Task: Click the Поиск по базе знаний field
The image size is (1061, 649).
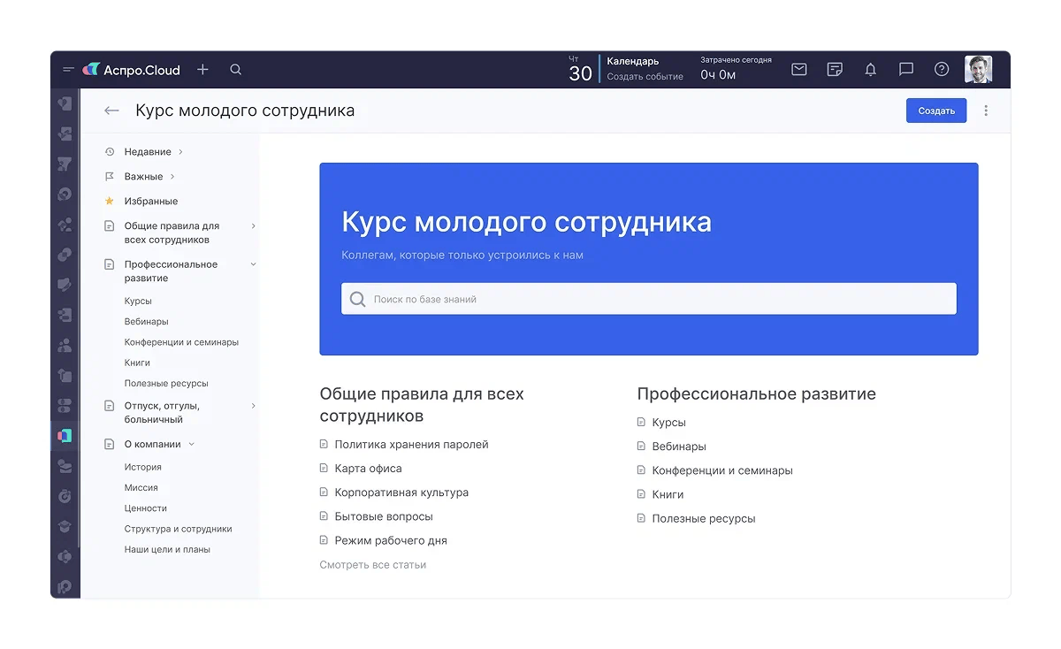Action: pos(649,299)
